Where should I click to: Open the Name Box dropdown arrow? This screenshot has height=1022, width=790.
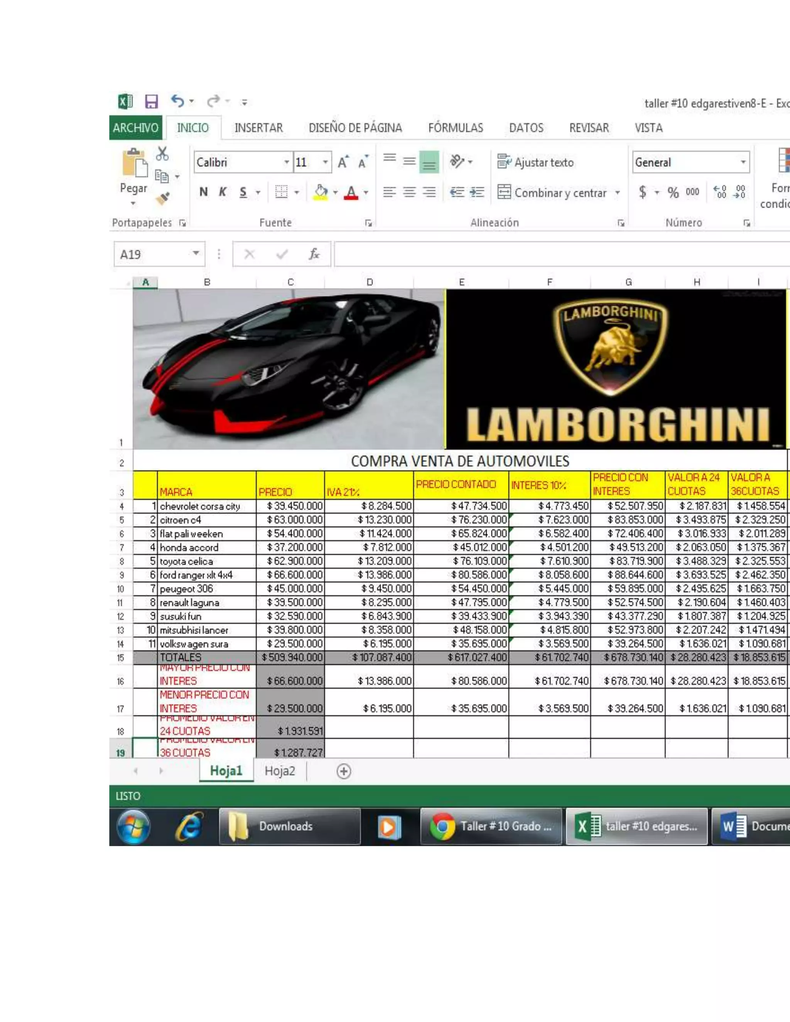(x=196, y=254)
